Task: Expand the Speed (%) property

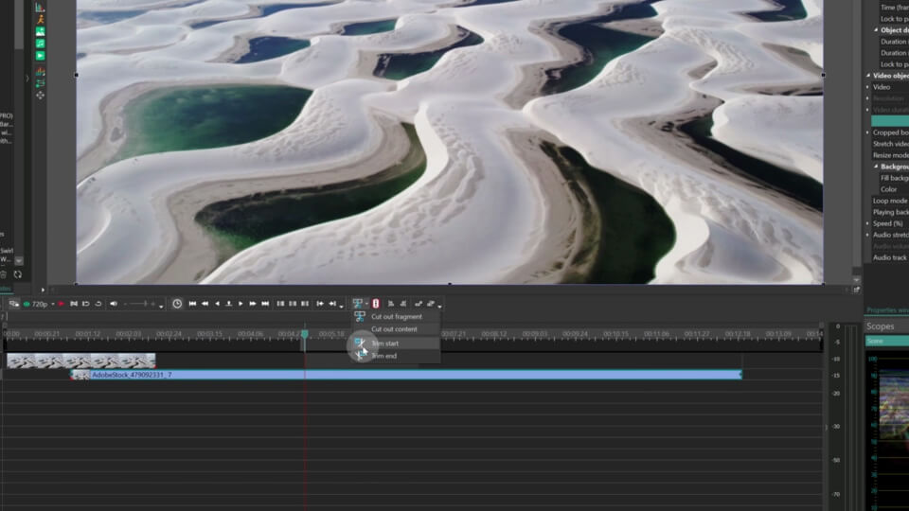Action: click(868, 223)
